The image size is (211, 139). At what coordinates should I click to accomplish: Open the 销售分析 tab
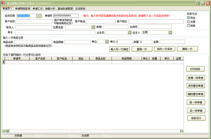50,9
